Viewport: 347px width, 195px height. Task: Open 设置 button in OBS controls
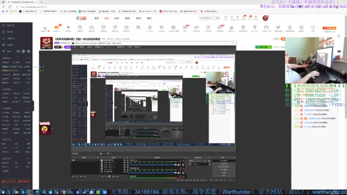coord(224,172)
